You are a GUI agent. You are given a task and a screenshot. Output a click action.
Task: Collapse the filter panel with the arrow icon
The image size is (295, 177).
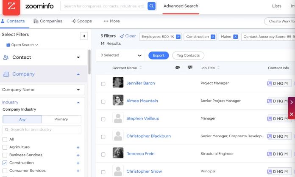coord(84,36)
